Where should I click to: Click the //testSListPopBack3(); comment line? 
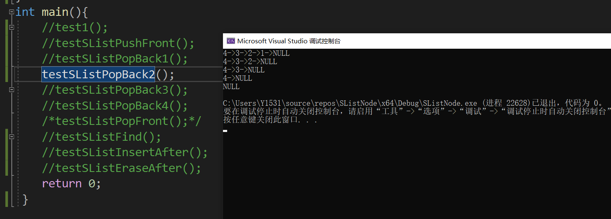115,90
